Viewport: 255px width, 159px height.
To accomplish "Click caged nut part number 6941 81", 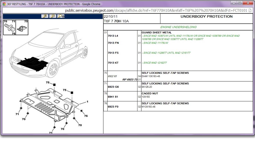I will point(113,97).
